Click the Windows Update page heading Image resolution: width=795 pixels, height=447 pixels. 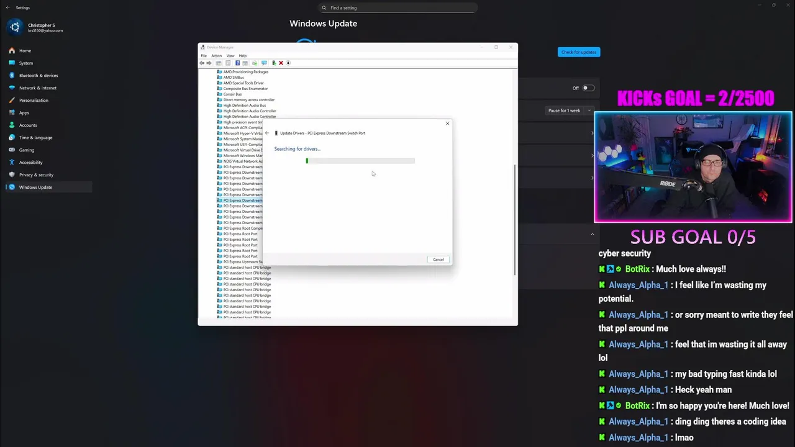323,24
